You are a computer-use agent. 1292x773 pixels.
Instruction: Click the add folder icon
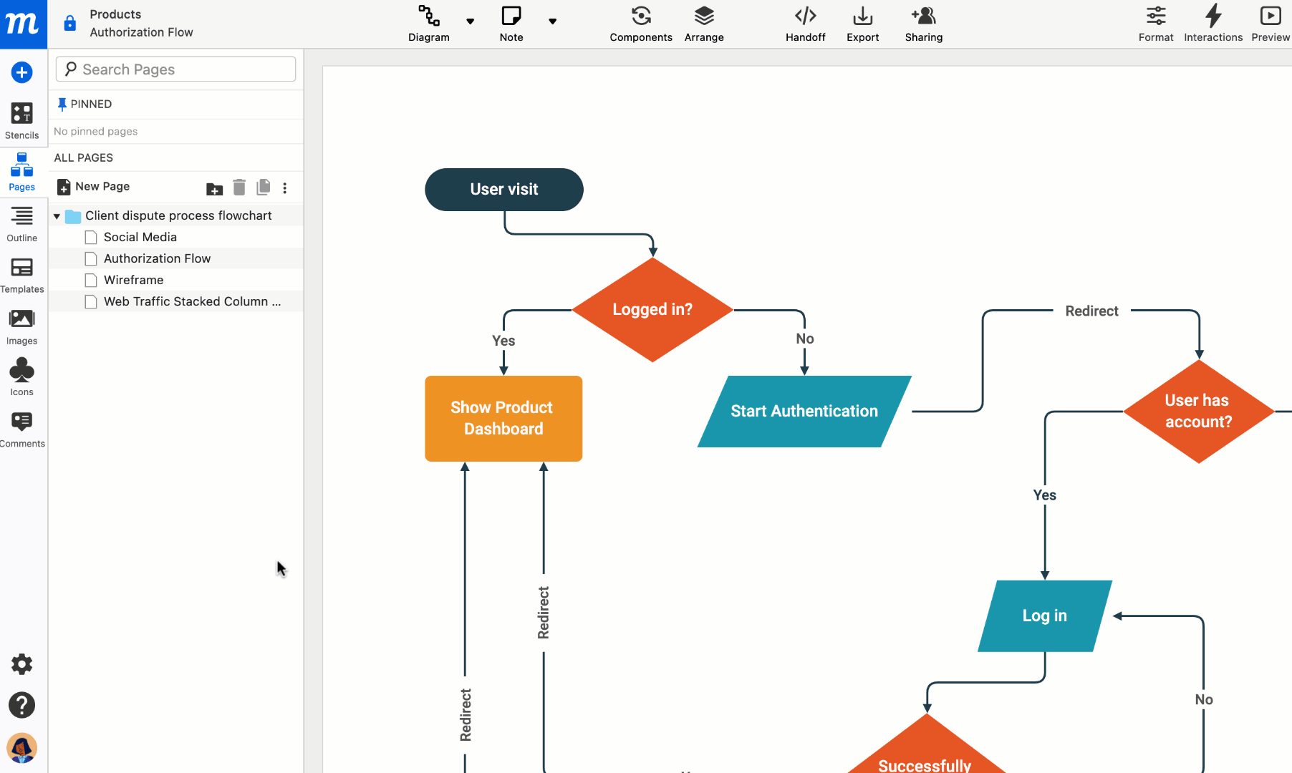214,188
